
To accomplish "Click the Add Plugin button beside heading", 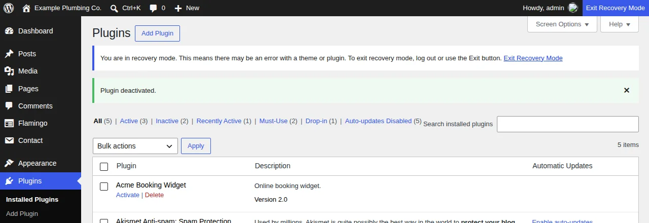I will 157,33.
